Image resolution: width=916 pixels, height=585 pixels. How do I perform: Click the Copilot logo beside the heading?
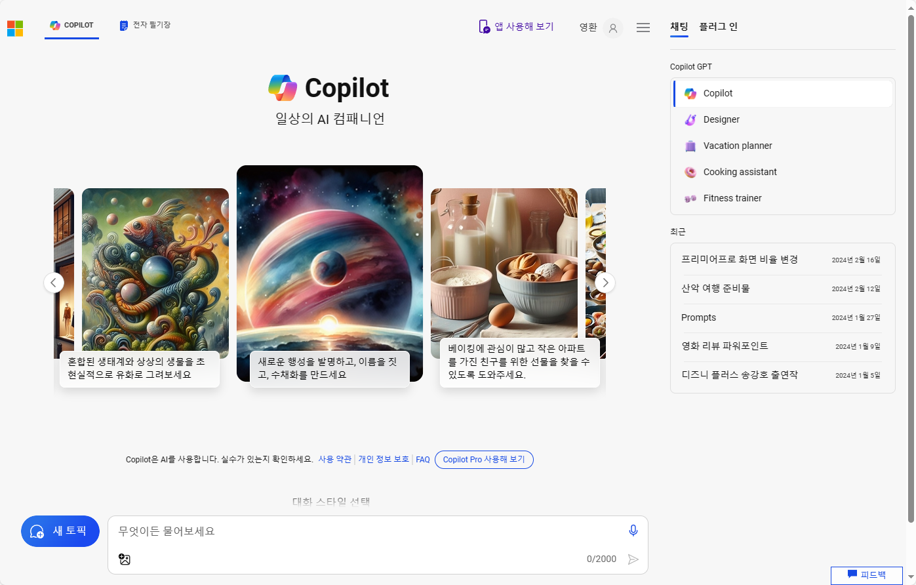[283, 88]
